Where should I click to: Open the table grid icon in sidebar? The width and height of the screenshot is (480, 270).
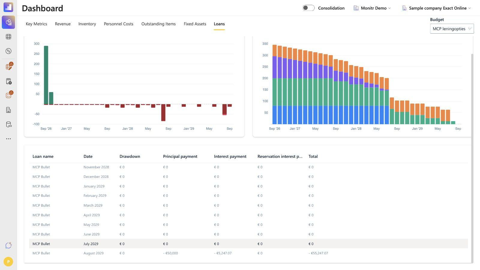click(x=8, y=37)
